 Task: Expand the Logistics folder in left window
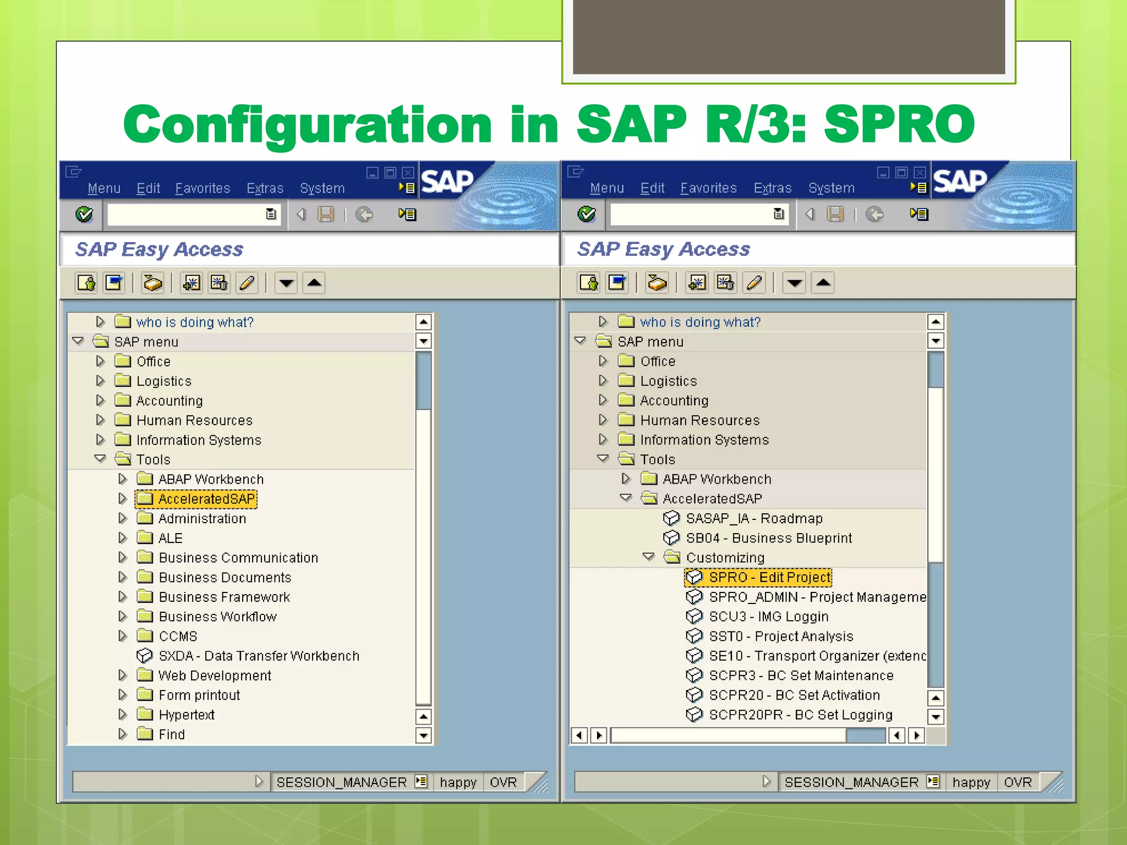(x=100, y=381)
